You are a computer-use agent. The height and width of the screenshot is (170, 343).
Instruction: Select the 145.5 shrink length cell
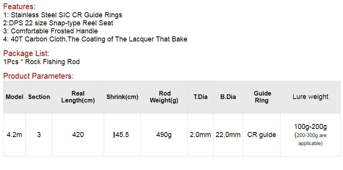[122, 135]
